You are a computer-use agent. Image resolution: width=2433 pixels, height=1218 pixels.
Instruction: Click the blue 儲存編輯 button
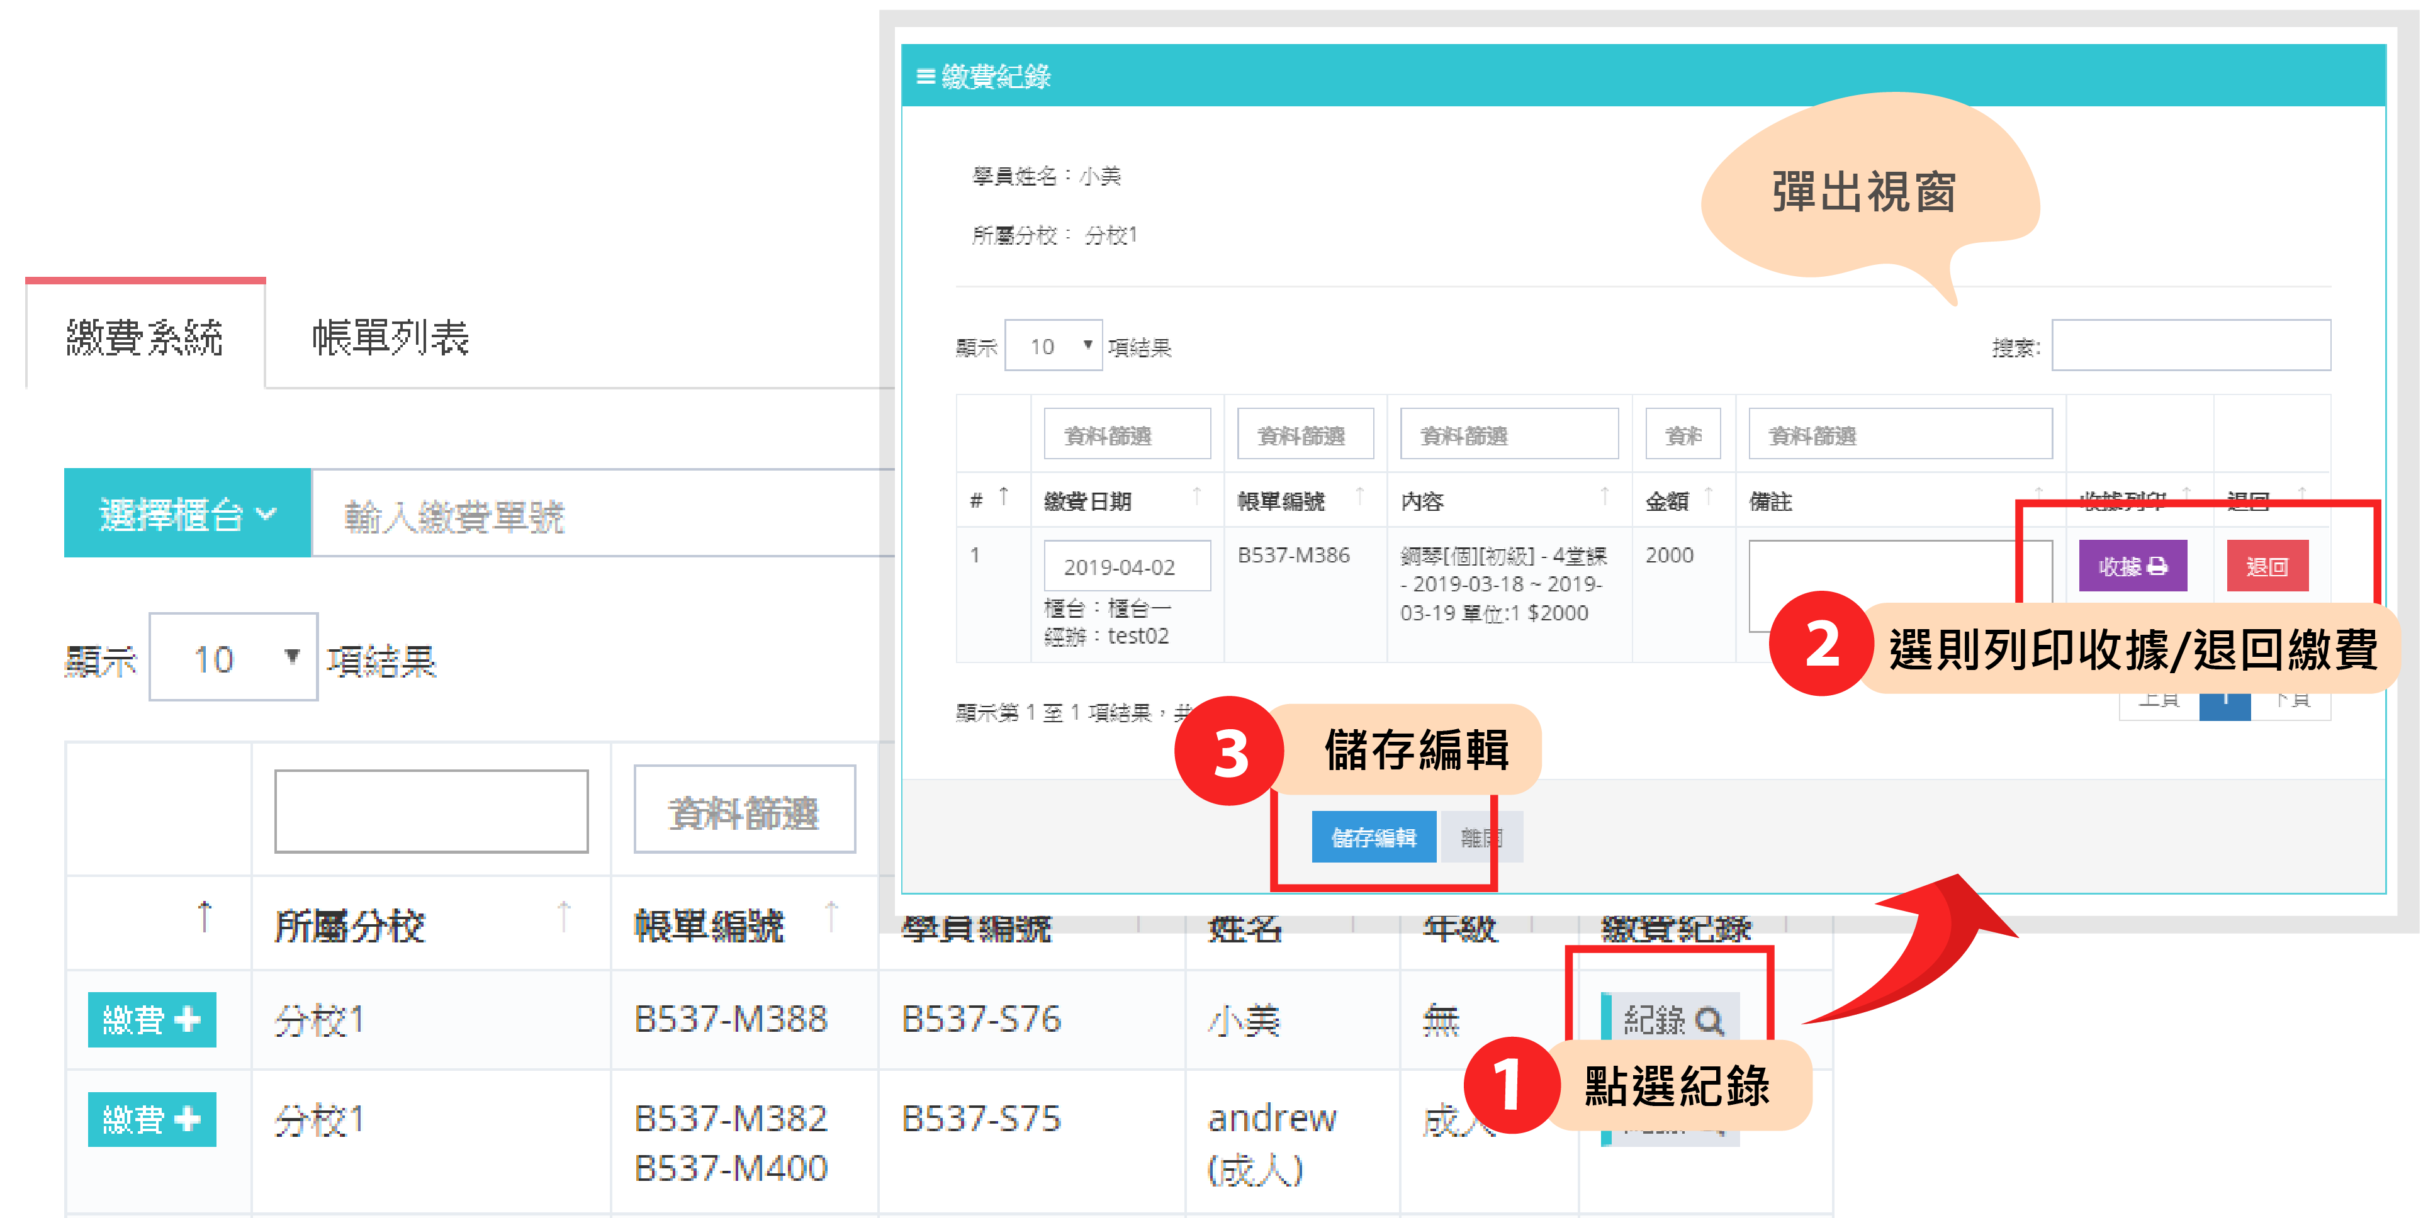pos(1373,837)
